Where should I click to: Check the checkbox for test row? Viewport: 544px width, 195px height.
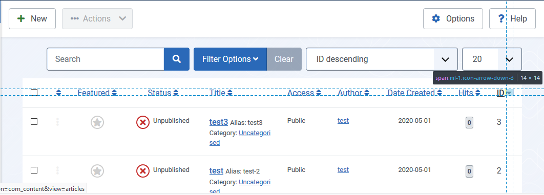(34, 170)
